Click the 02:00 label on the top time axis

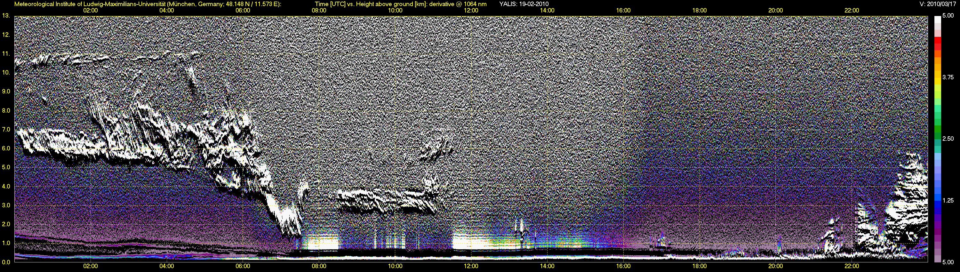[91, 11]
